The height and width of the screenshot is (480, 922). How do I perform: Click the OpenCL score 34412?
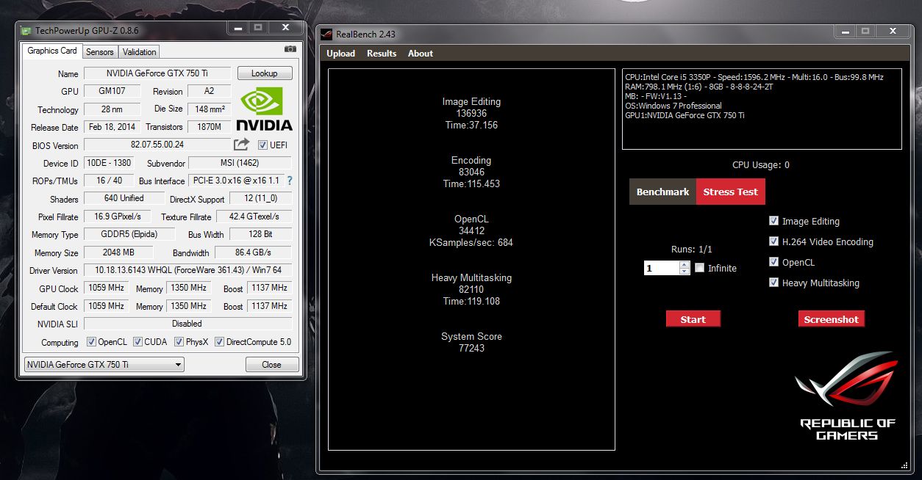471,231
